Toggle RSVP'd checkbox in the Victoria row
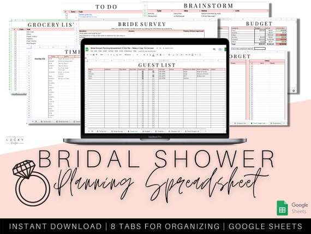311x234 pixels. pyautogui.click(x=153, y=74)
